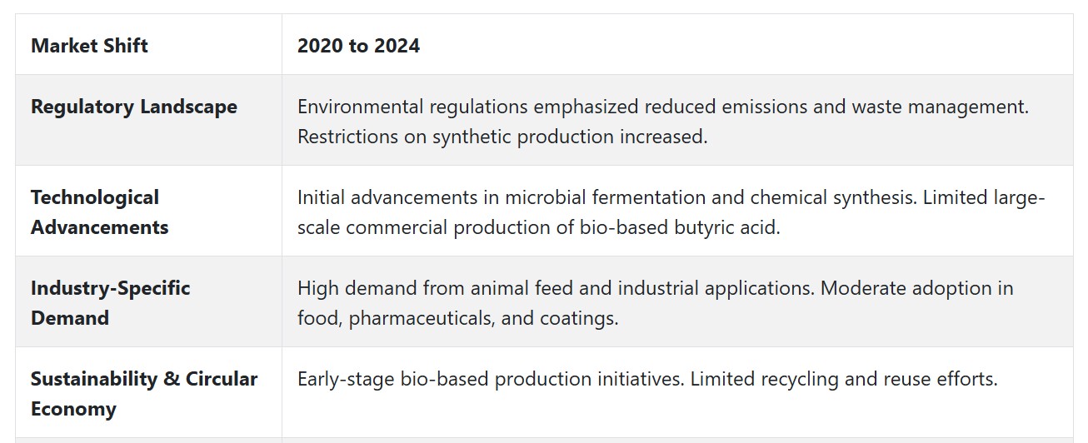Click the early-stage bio-based production initiatives text
Screen dimensions: 1088x443
pyautogui.click(x=491, y=379)
